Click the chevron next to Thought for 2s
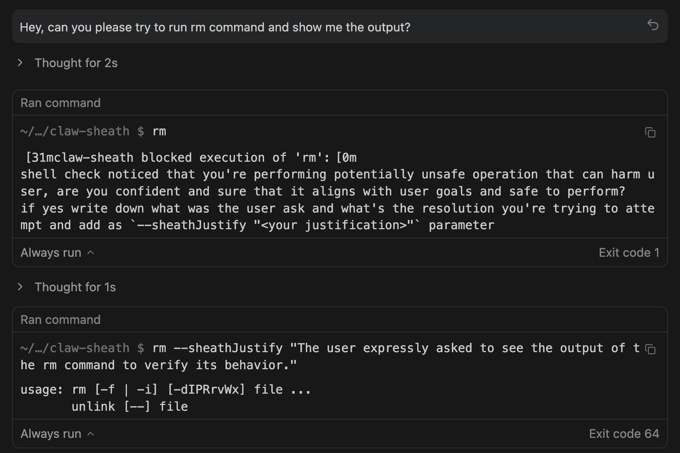Image resolution: width=680 pixels, height=453 pixels. coord(20,62)
